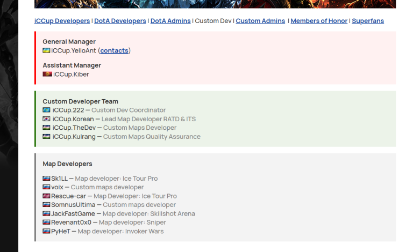Click the flag icon next to Revenant0x0

pos(46,222)
